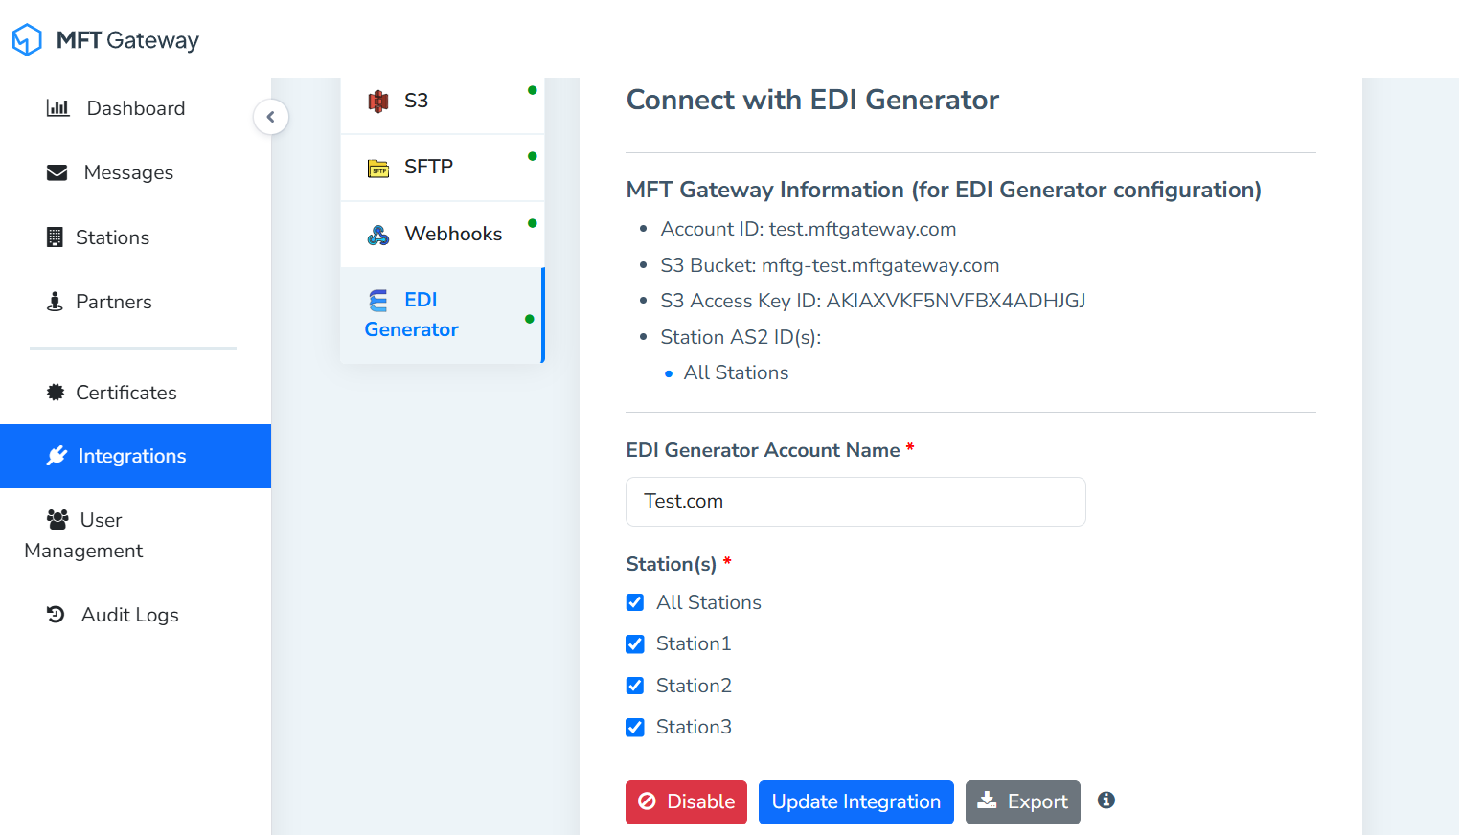The width and height of the screenshot is (1459, 835).
Task: Toggle the All Stations checkbox
Action: coord(635,602)
